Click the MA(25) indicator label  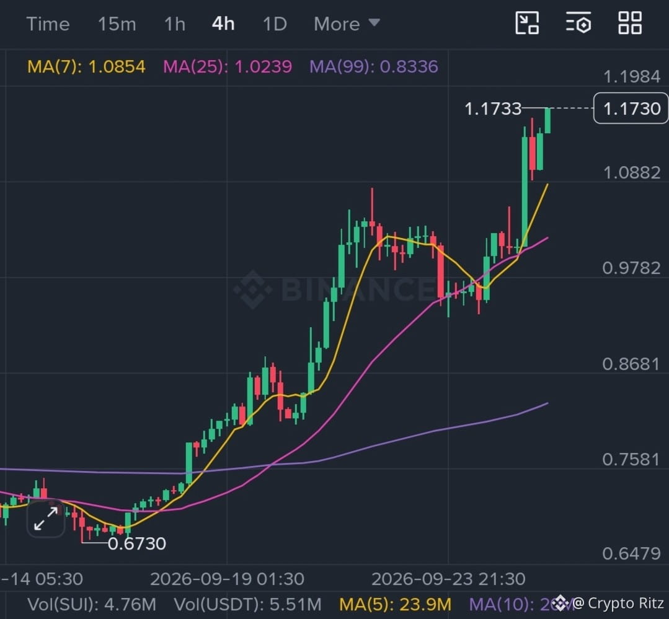click(x=228, y=66)
